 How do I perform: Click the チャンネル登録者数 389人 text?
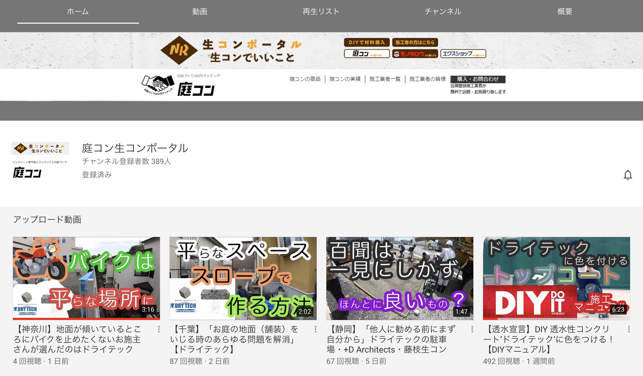(x=127, y=161)
